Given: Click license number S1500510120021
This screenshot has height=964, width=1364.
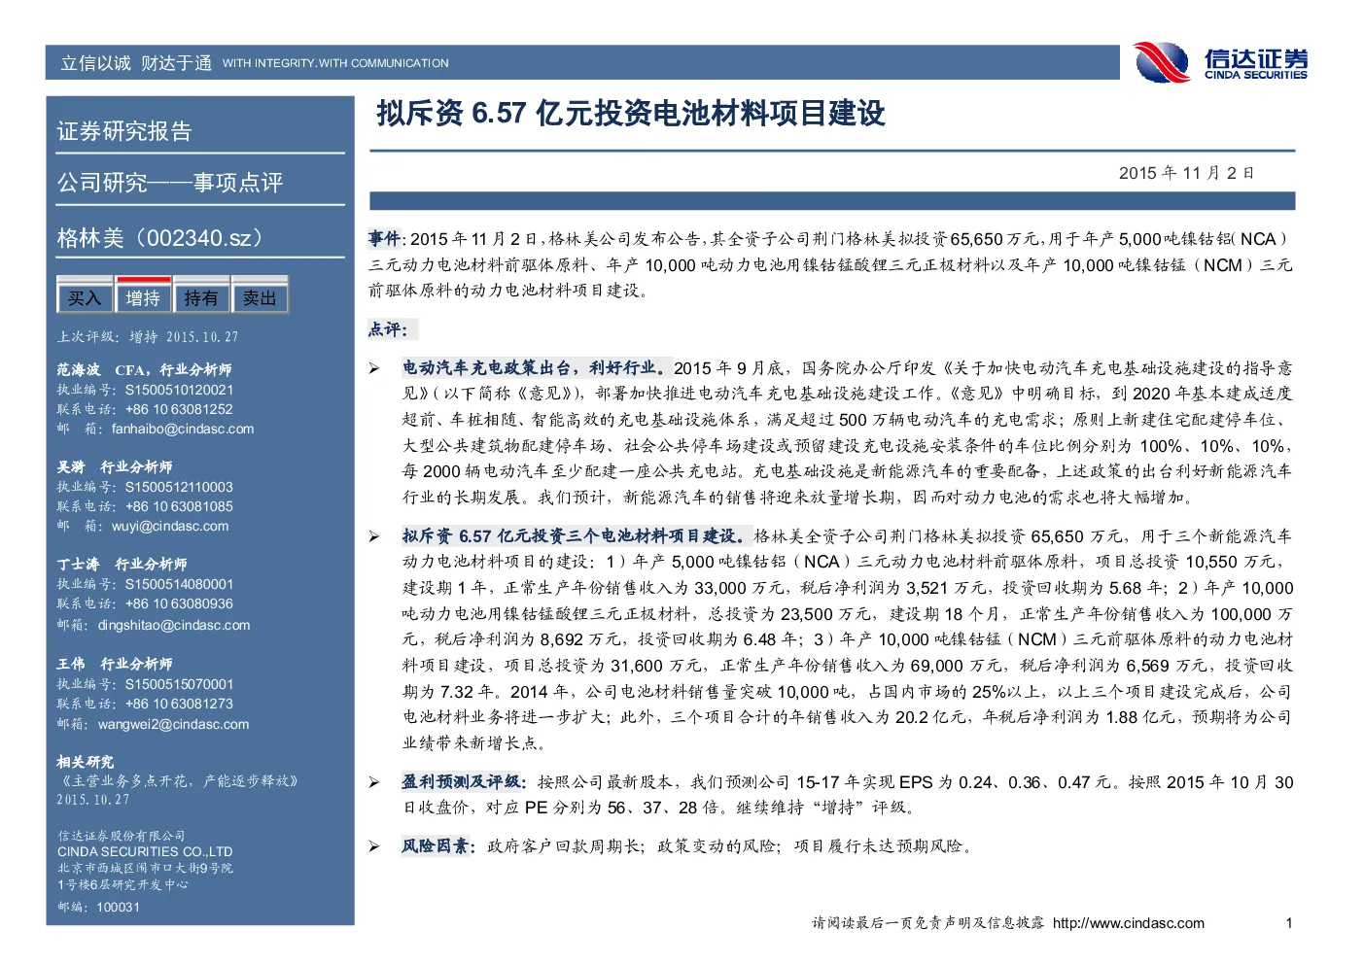Looking at the screenshot, I should coord(179,390).
